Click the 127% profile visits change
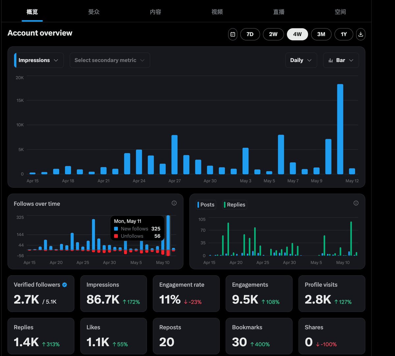The image size is (395, 356). pos(343,302)
